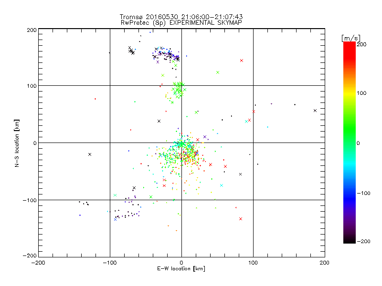Click the subtitle 'RwPretec (8p) EXPERIMENTAL SKYMAP'
382x286 pixels.
coord(181,23)
